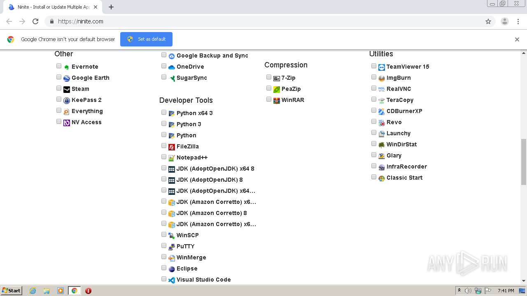The height and width of the screenshot is (296, 527).
Task: Click the PeaZip green icon
Action: point(277,89)
